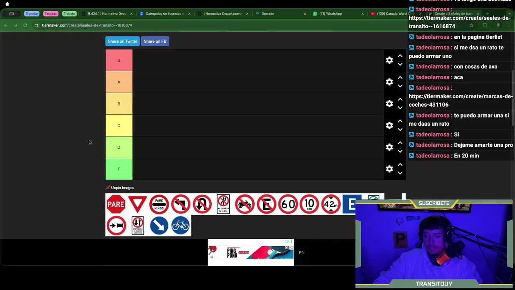The width and height of the screenshot is (515, 290).
Task: Close the Decreto tab
Action: pos(305,14)
